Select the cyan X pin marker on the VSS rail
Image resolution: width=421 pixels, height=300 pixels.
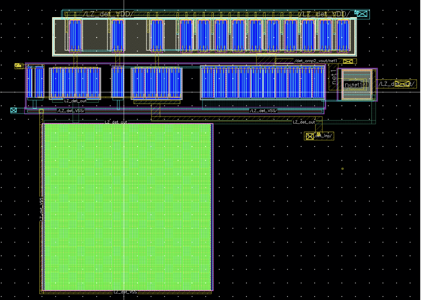pyautogui.click(x=13, y=110)
